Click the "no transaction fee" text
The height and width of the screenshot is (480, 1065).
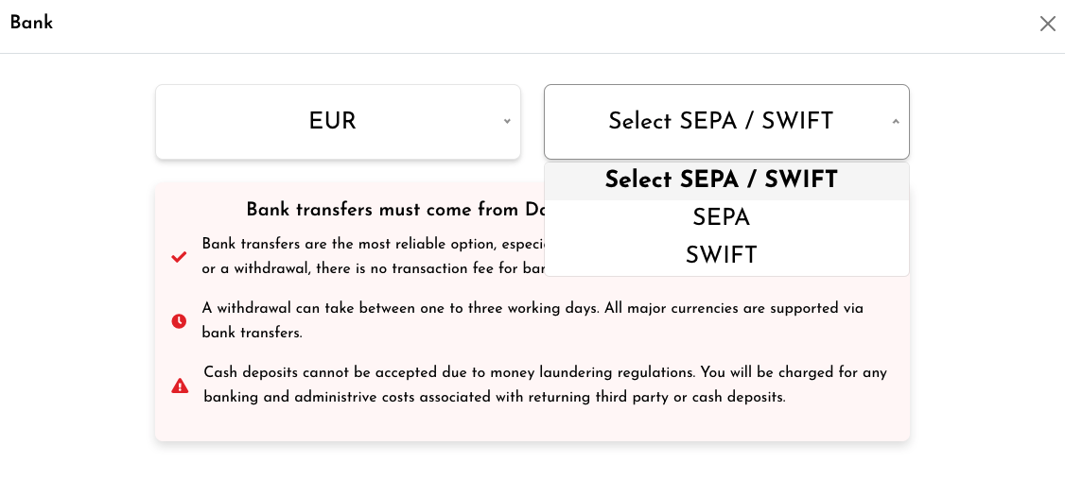click(x=435, y=268)
